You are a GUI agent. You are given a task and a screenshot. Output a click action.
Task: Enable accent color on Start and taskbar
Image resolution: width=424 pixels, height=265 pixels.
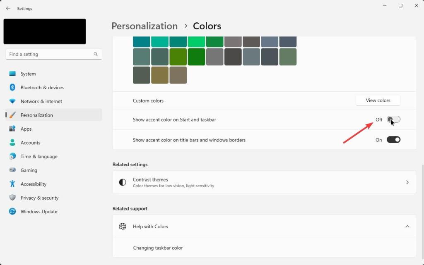pyautogui.click(x=393, y=119)
